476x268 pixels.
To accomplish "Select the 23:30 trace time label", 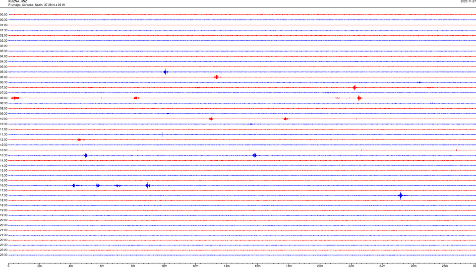I will pos(3,255).
